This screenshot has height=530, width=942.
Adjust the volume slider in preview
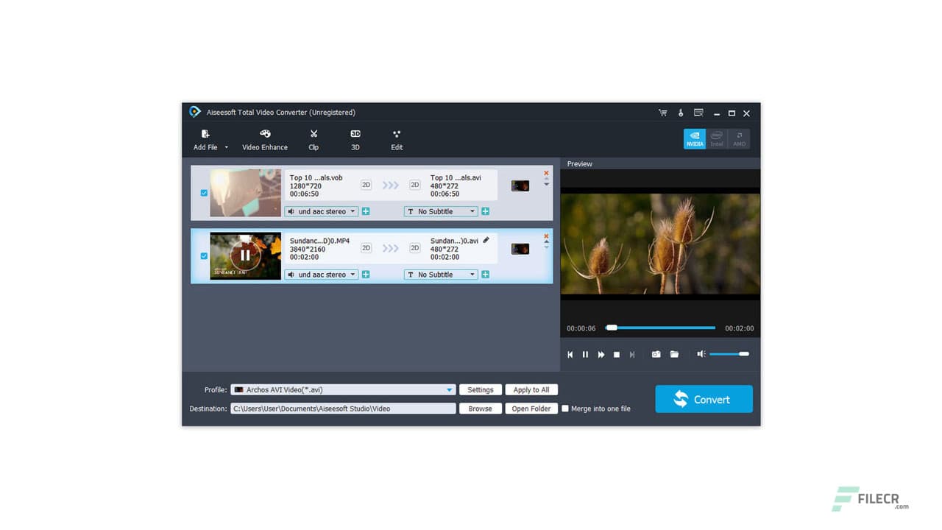click(730, 354)
